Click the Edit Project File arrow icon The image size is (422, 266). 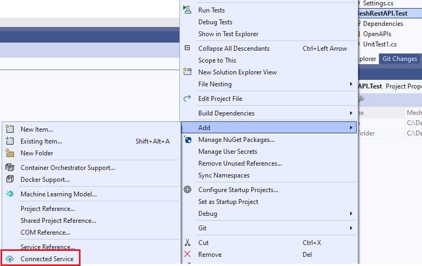(187, 98)
